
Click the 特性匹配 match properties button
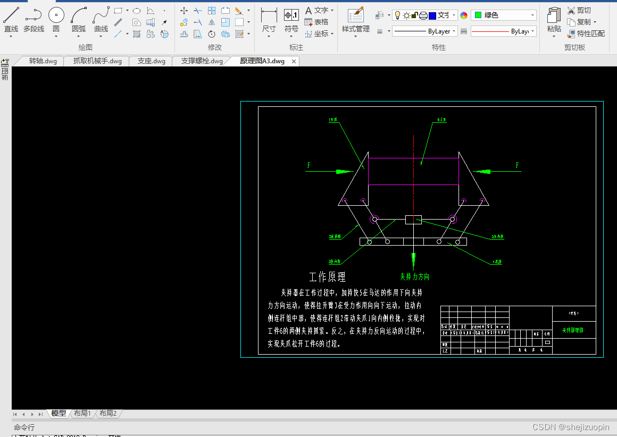click(x=586, y=34)
